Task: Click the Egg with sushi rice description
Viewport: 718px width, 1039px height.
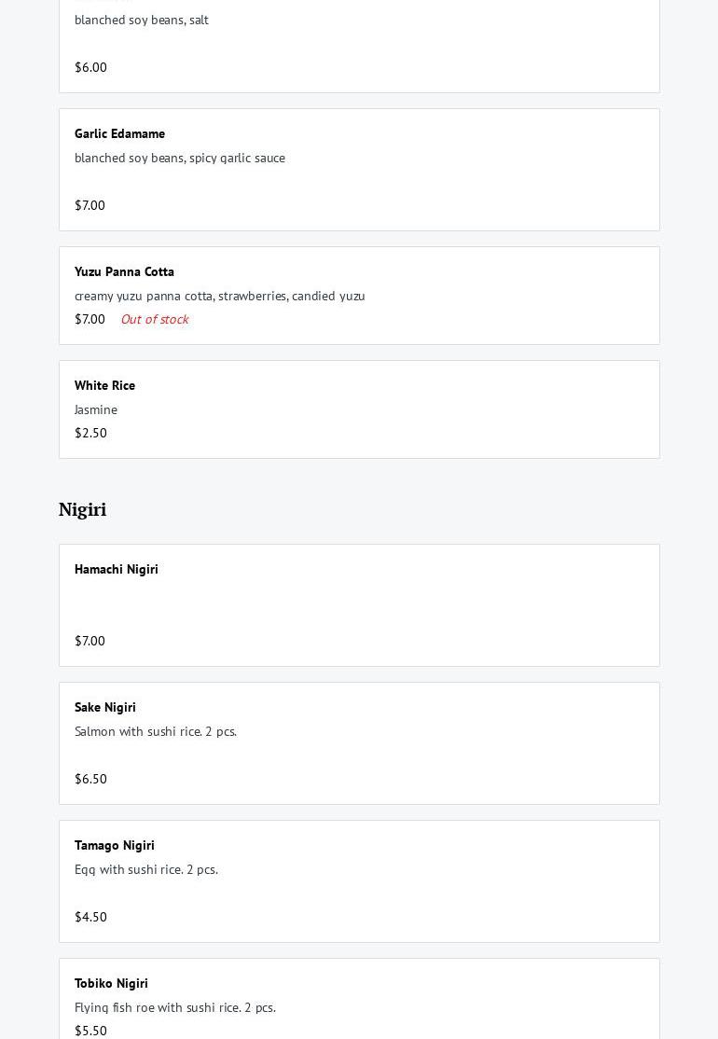Action: pos(146,869)
